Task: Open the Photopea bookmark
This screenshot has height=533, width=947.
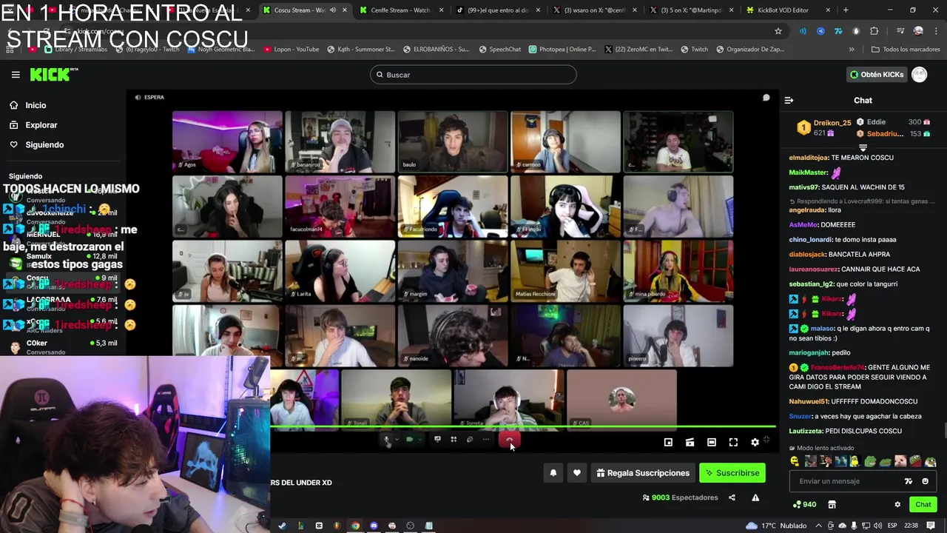Action: point(562,50)
